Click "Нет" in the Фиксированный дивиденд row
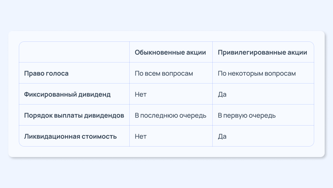 (x=141, y=95)
